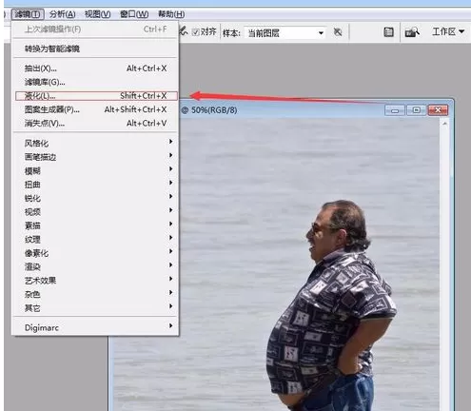Expand the Digimarc submenu
Image resolution: width=471 pixels, height=411 pixels.
(95, 327)
